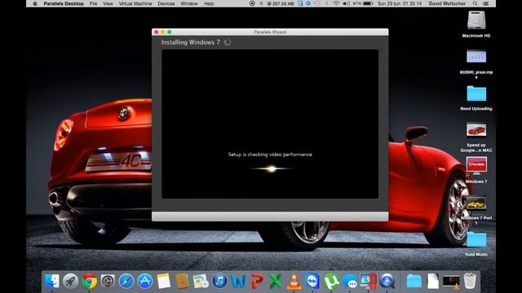Click the Installing Windows 7 heading
The height and width of the screenshot is (293, 522).
(190, 42)
